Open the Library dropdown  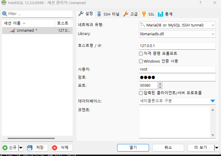[177, 34]
